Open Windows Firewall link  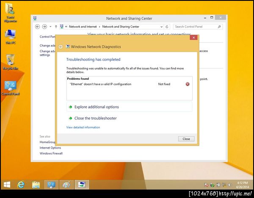pyautogui.click(x=51, y=153)
